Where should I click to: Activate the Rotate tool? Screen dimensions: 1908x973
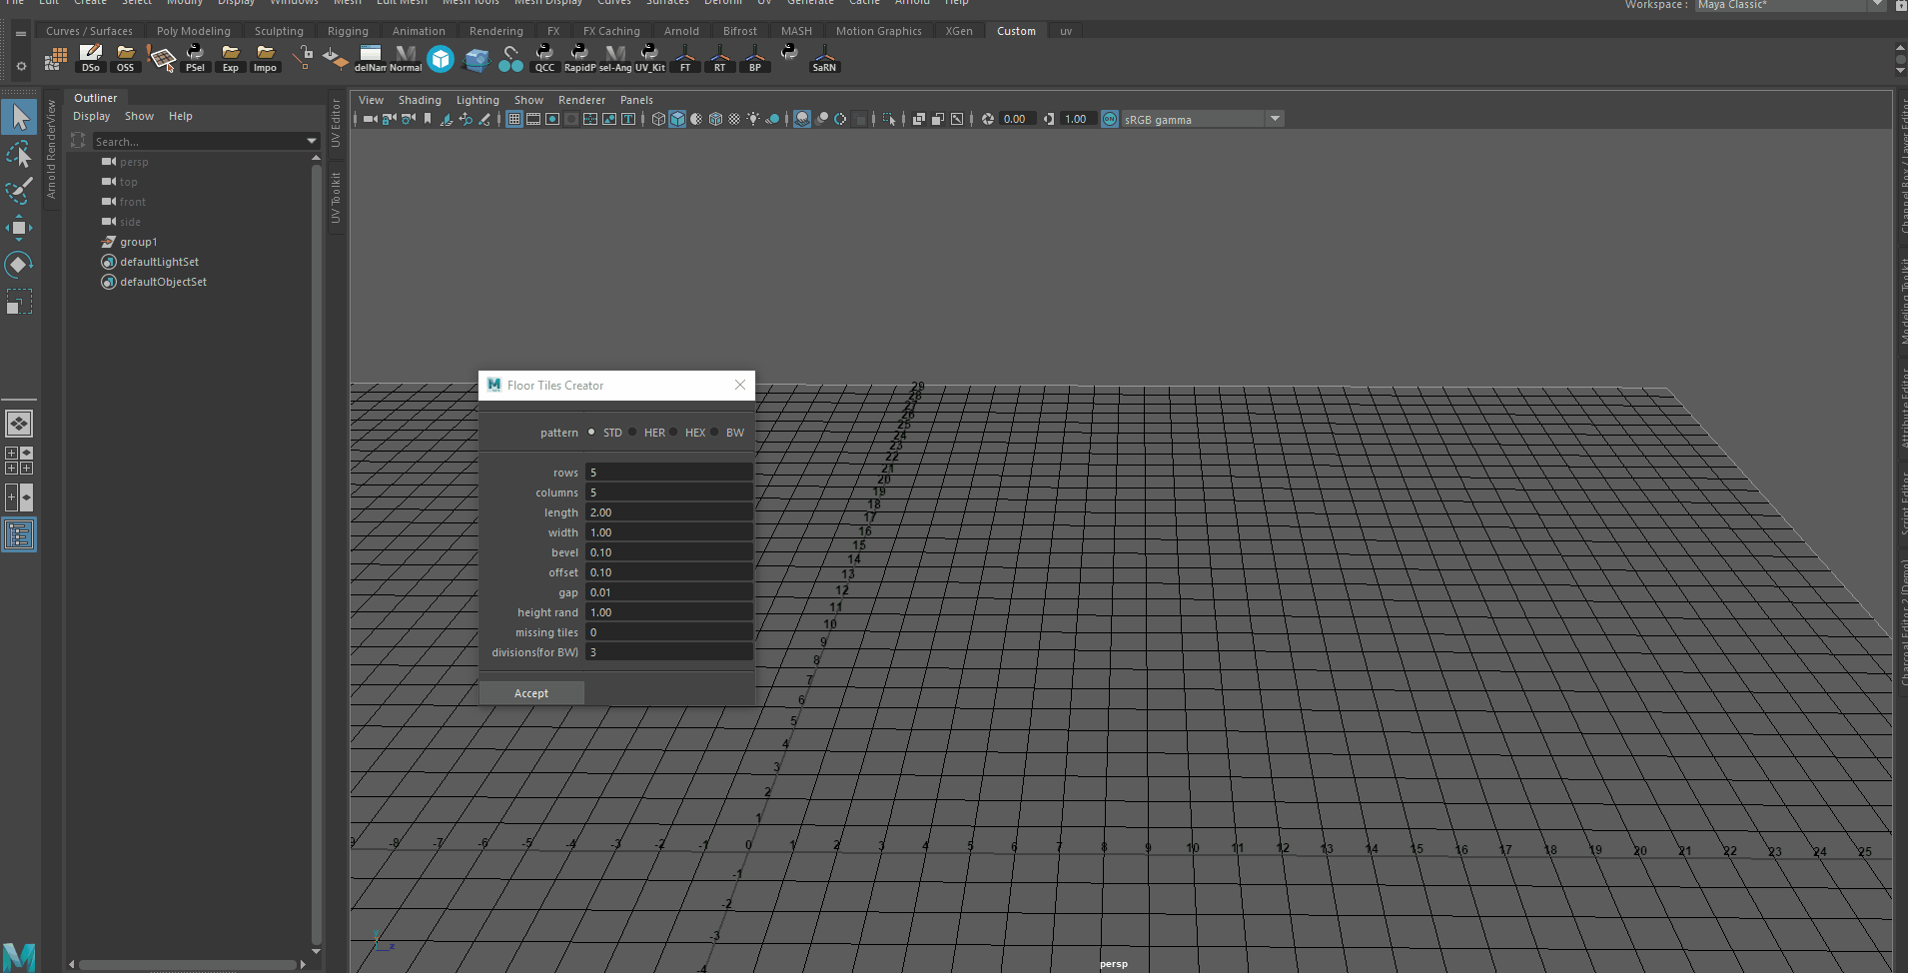pyautogui.click(x=19, y=265)
